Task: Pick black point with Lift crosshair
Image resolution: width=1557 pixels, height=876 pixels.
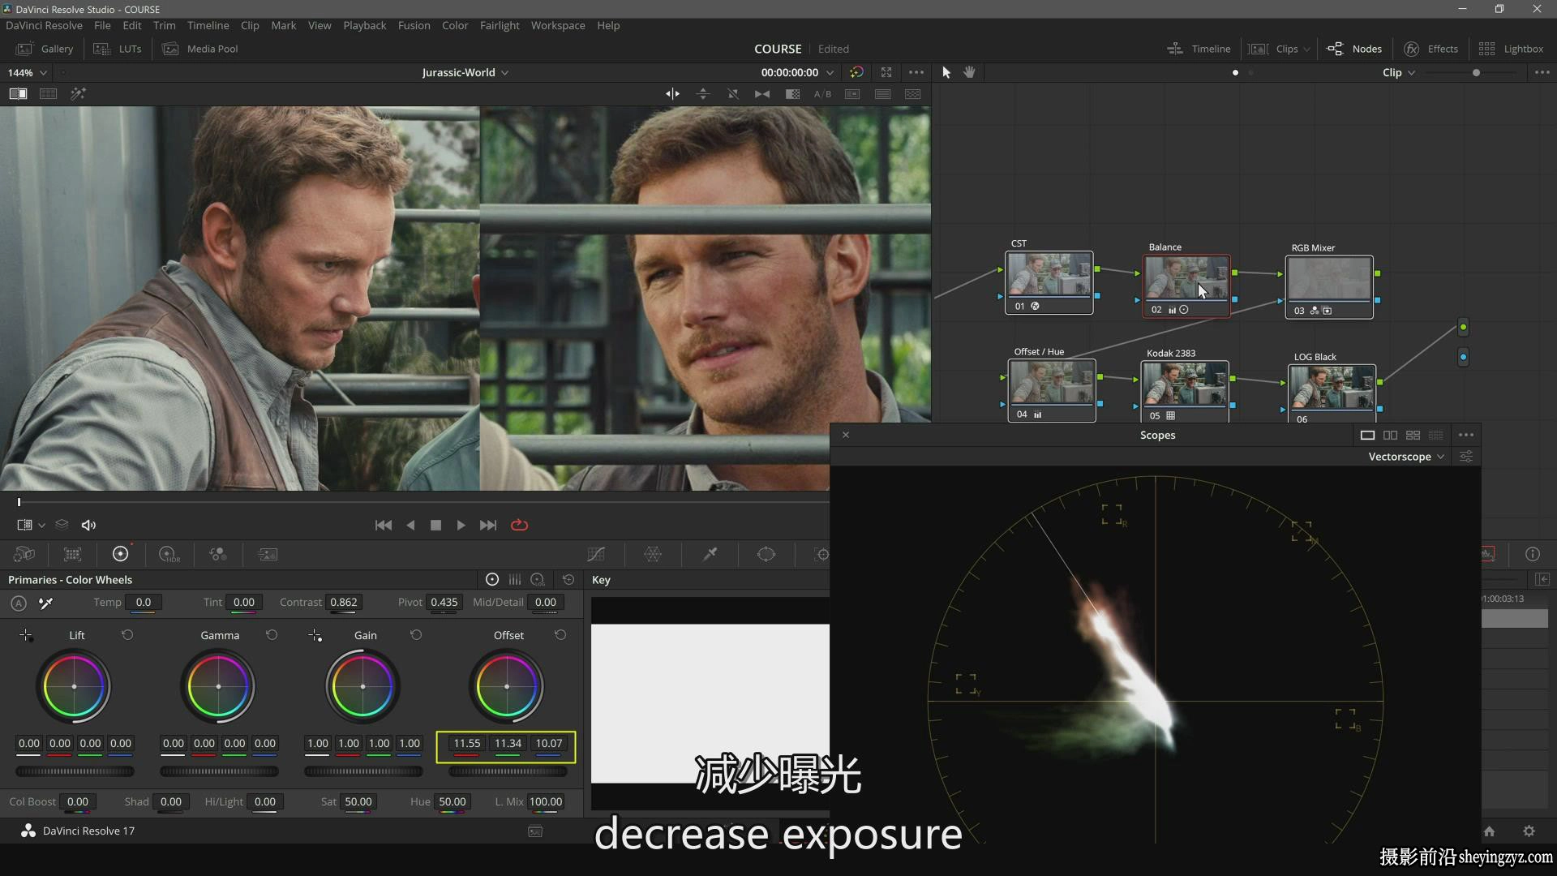Action: click(26, 635)
